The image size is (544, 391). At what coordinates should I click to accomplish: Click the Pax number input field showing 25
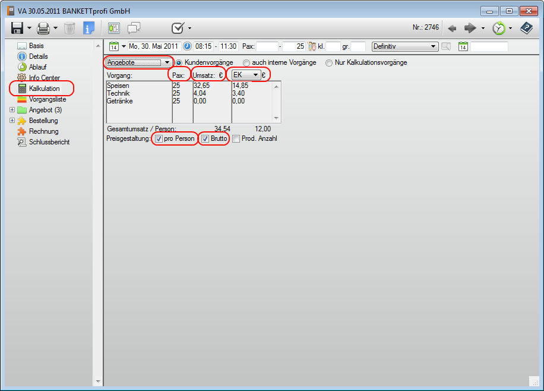pos(293,46)
